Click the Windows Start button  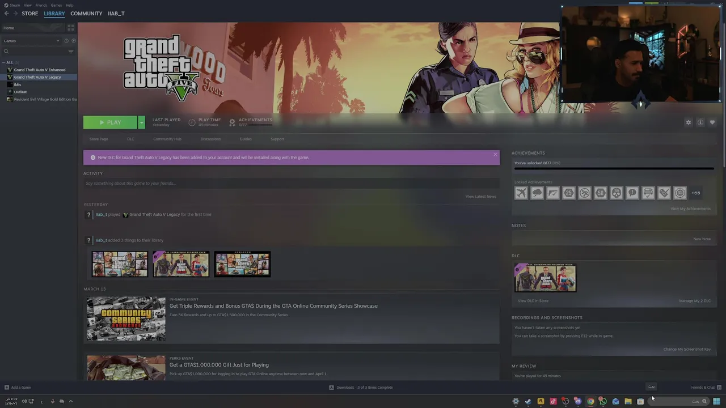click(x=717, y=401)
